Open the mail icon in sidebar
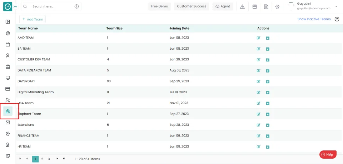 coord(8,123)
